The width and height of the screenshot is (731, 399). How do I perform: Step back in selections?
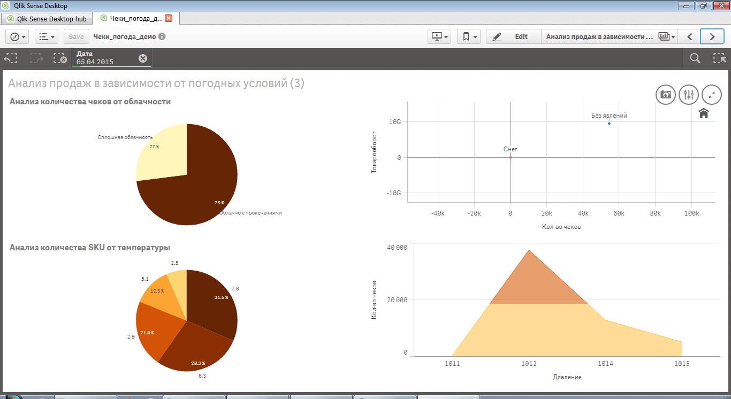[11, 58]
